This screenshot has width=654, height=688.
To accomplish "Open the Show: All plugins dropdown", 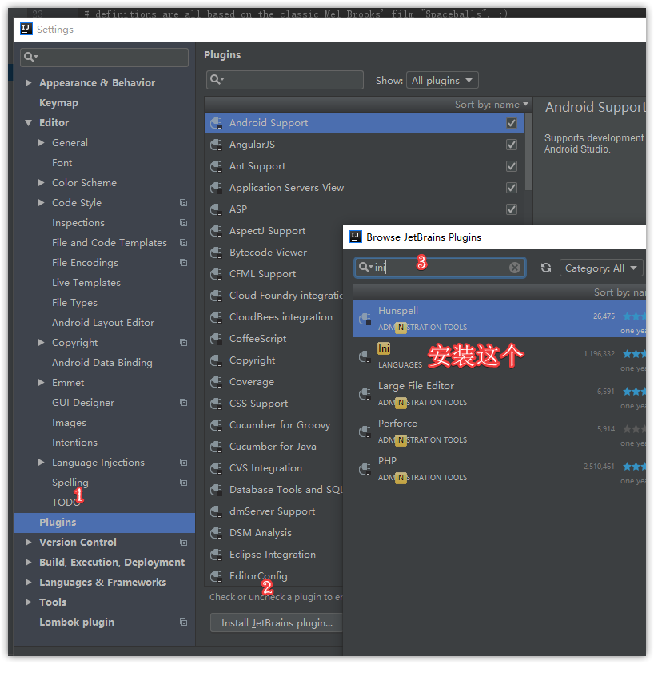I will (x=442, y=80).
